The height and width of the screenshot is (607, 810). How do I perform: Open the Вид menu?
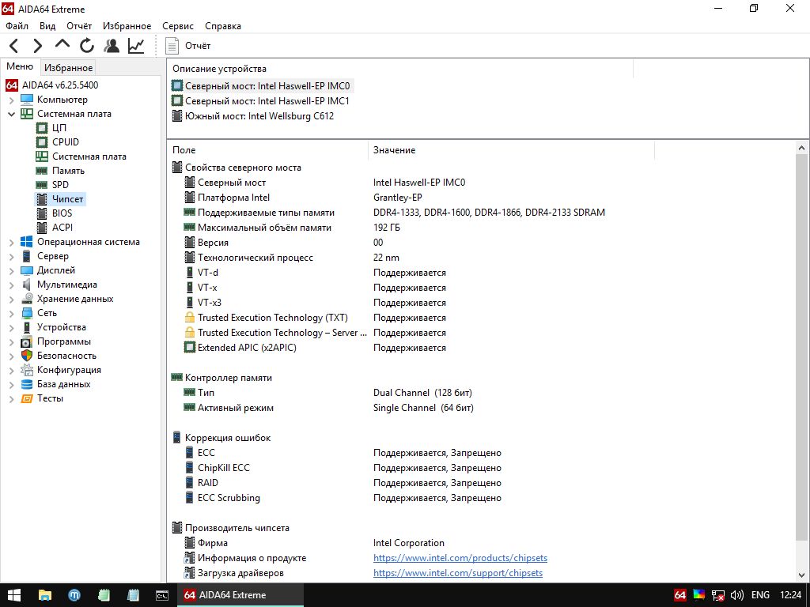point(47,26)
